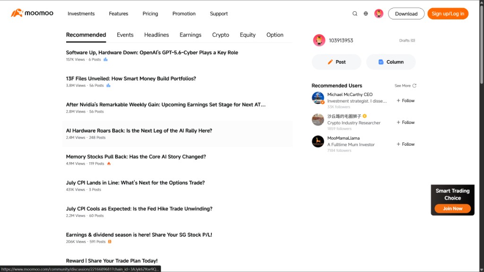Switch to the Crypto tab
The height and width of the screenshot is (272, 484).
click(221, 35)
